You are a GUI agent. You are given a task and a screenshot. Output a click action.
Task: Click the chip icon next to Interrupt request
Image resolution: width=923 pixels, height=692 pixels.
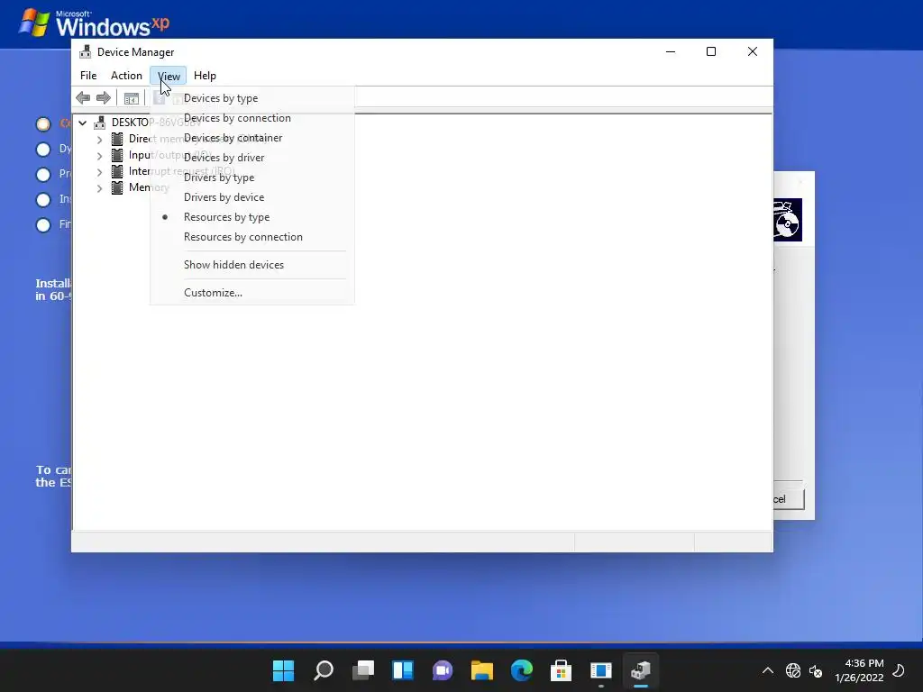coord(117,171)
